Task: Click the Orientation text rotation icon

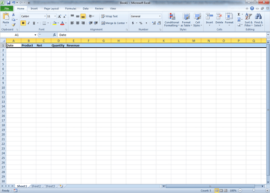Action: point(91,16)
